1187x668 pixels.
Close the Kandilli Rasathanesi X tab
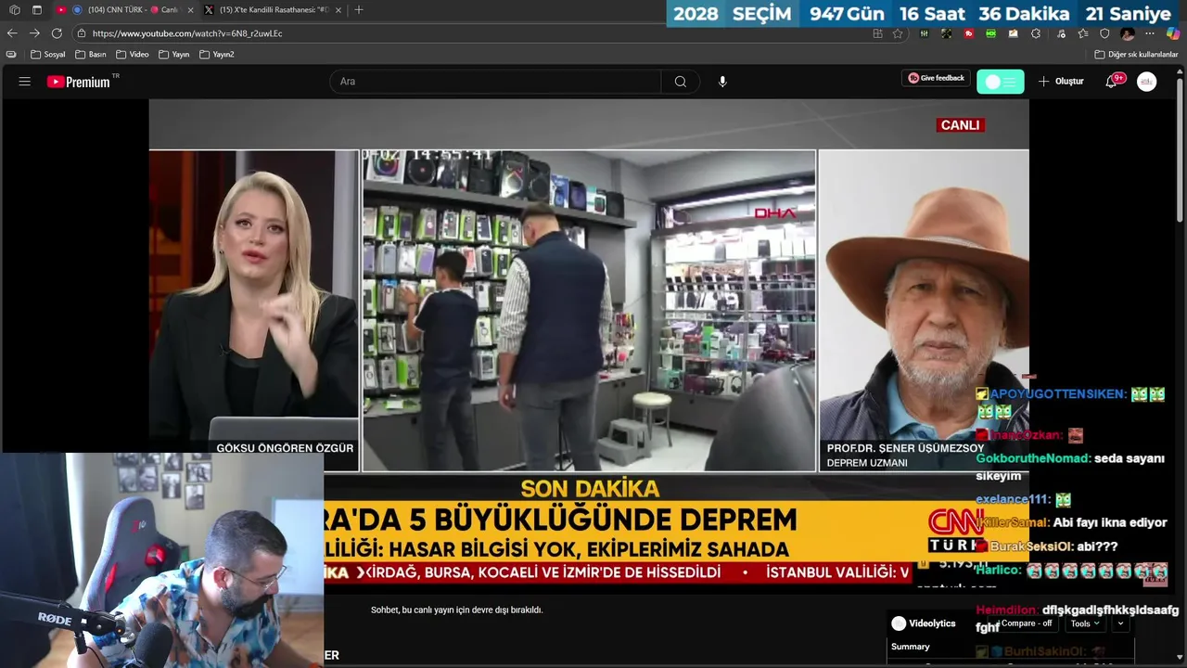click(338, 10)
